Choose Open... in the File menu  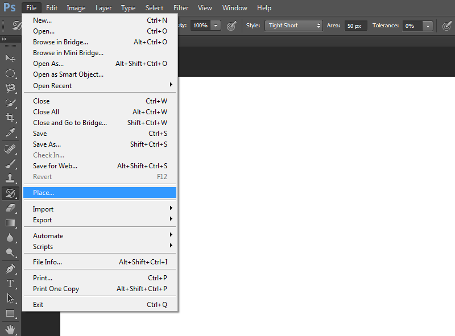tap(100, 31)
